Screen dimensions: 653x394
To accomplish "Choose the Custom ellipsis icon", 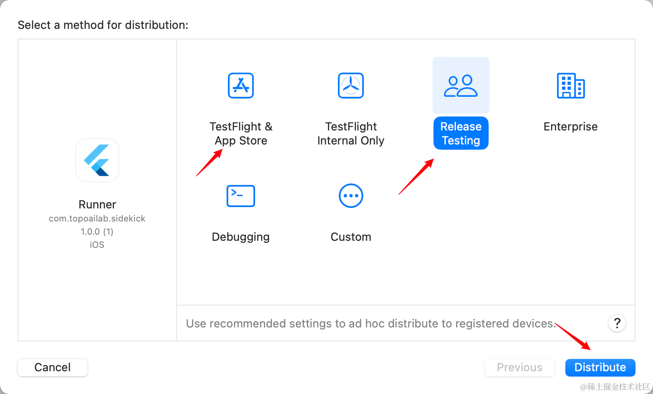I will 351,196.
